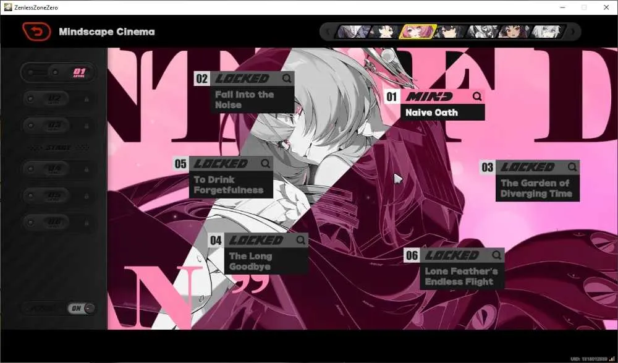Image resolution: width=618 pixels, height=363 pixels.
Task: Click lock icon beside level 03
Action: coord(87,126)
